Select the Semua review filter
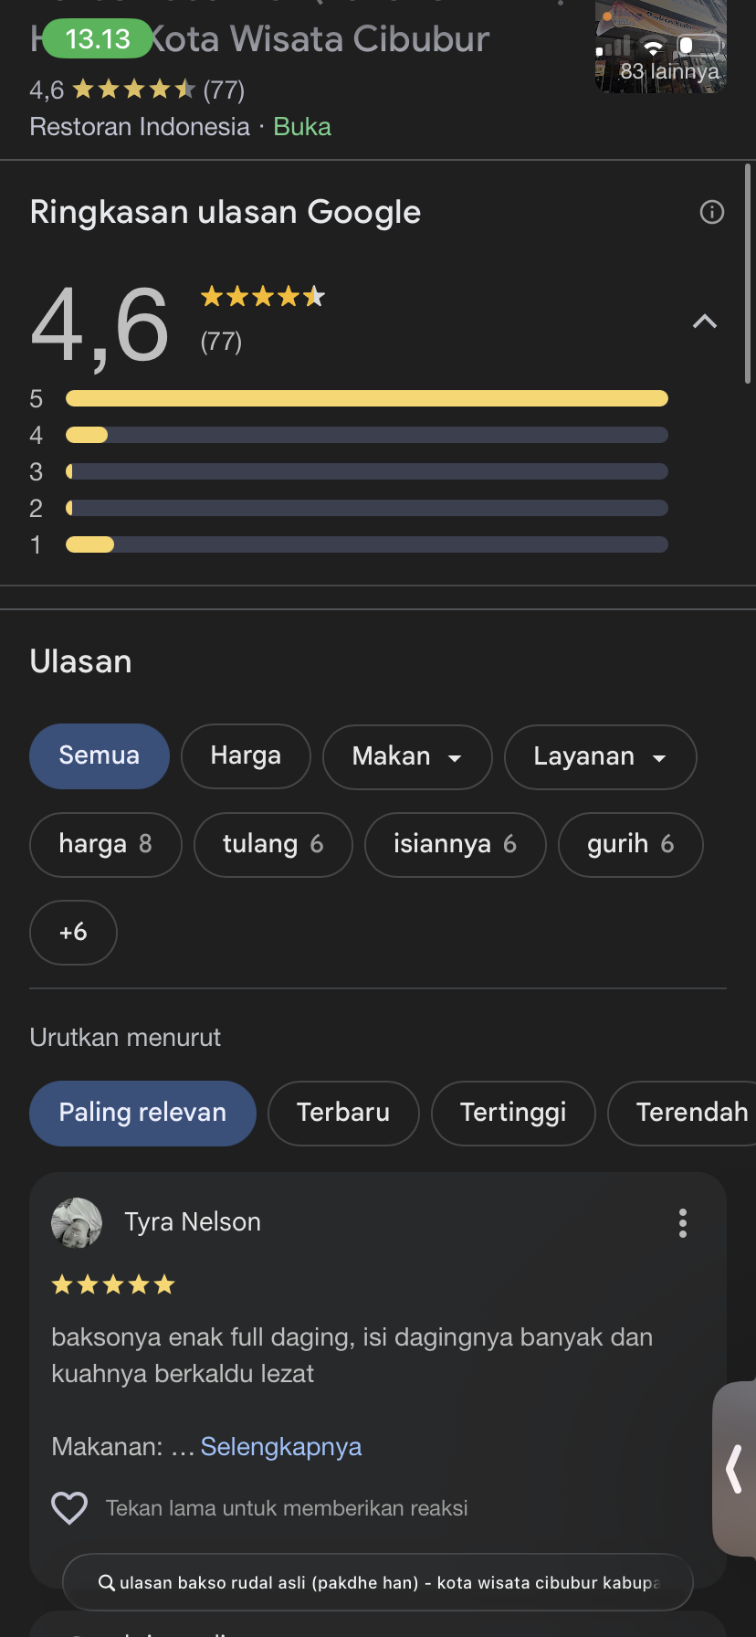756x1637 pixels. pos(100,756)
